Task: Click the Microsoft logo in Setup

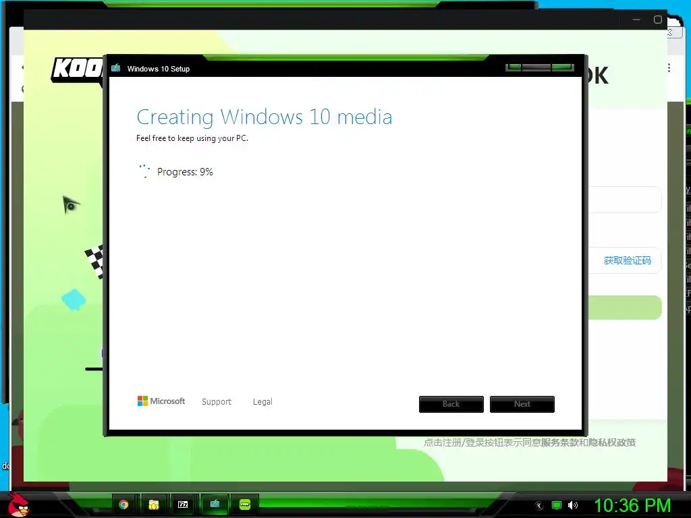Action: tap(161, 401)
